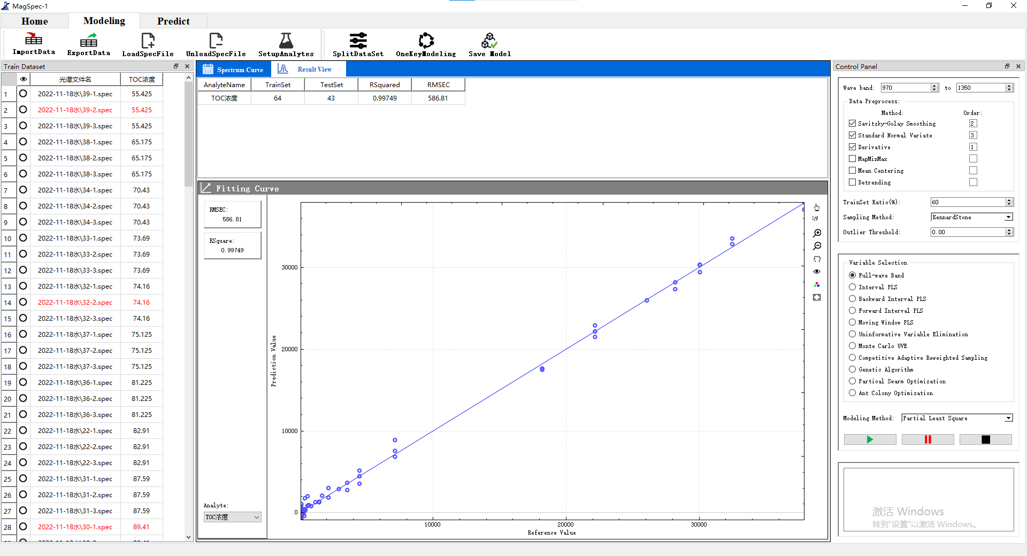The image size is (1027, 556).
Task: Float the Train Dataset panel
Action: point(176,66)
